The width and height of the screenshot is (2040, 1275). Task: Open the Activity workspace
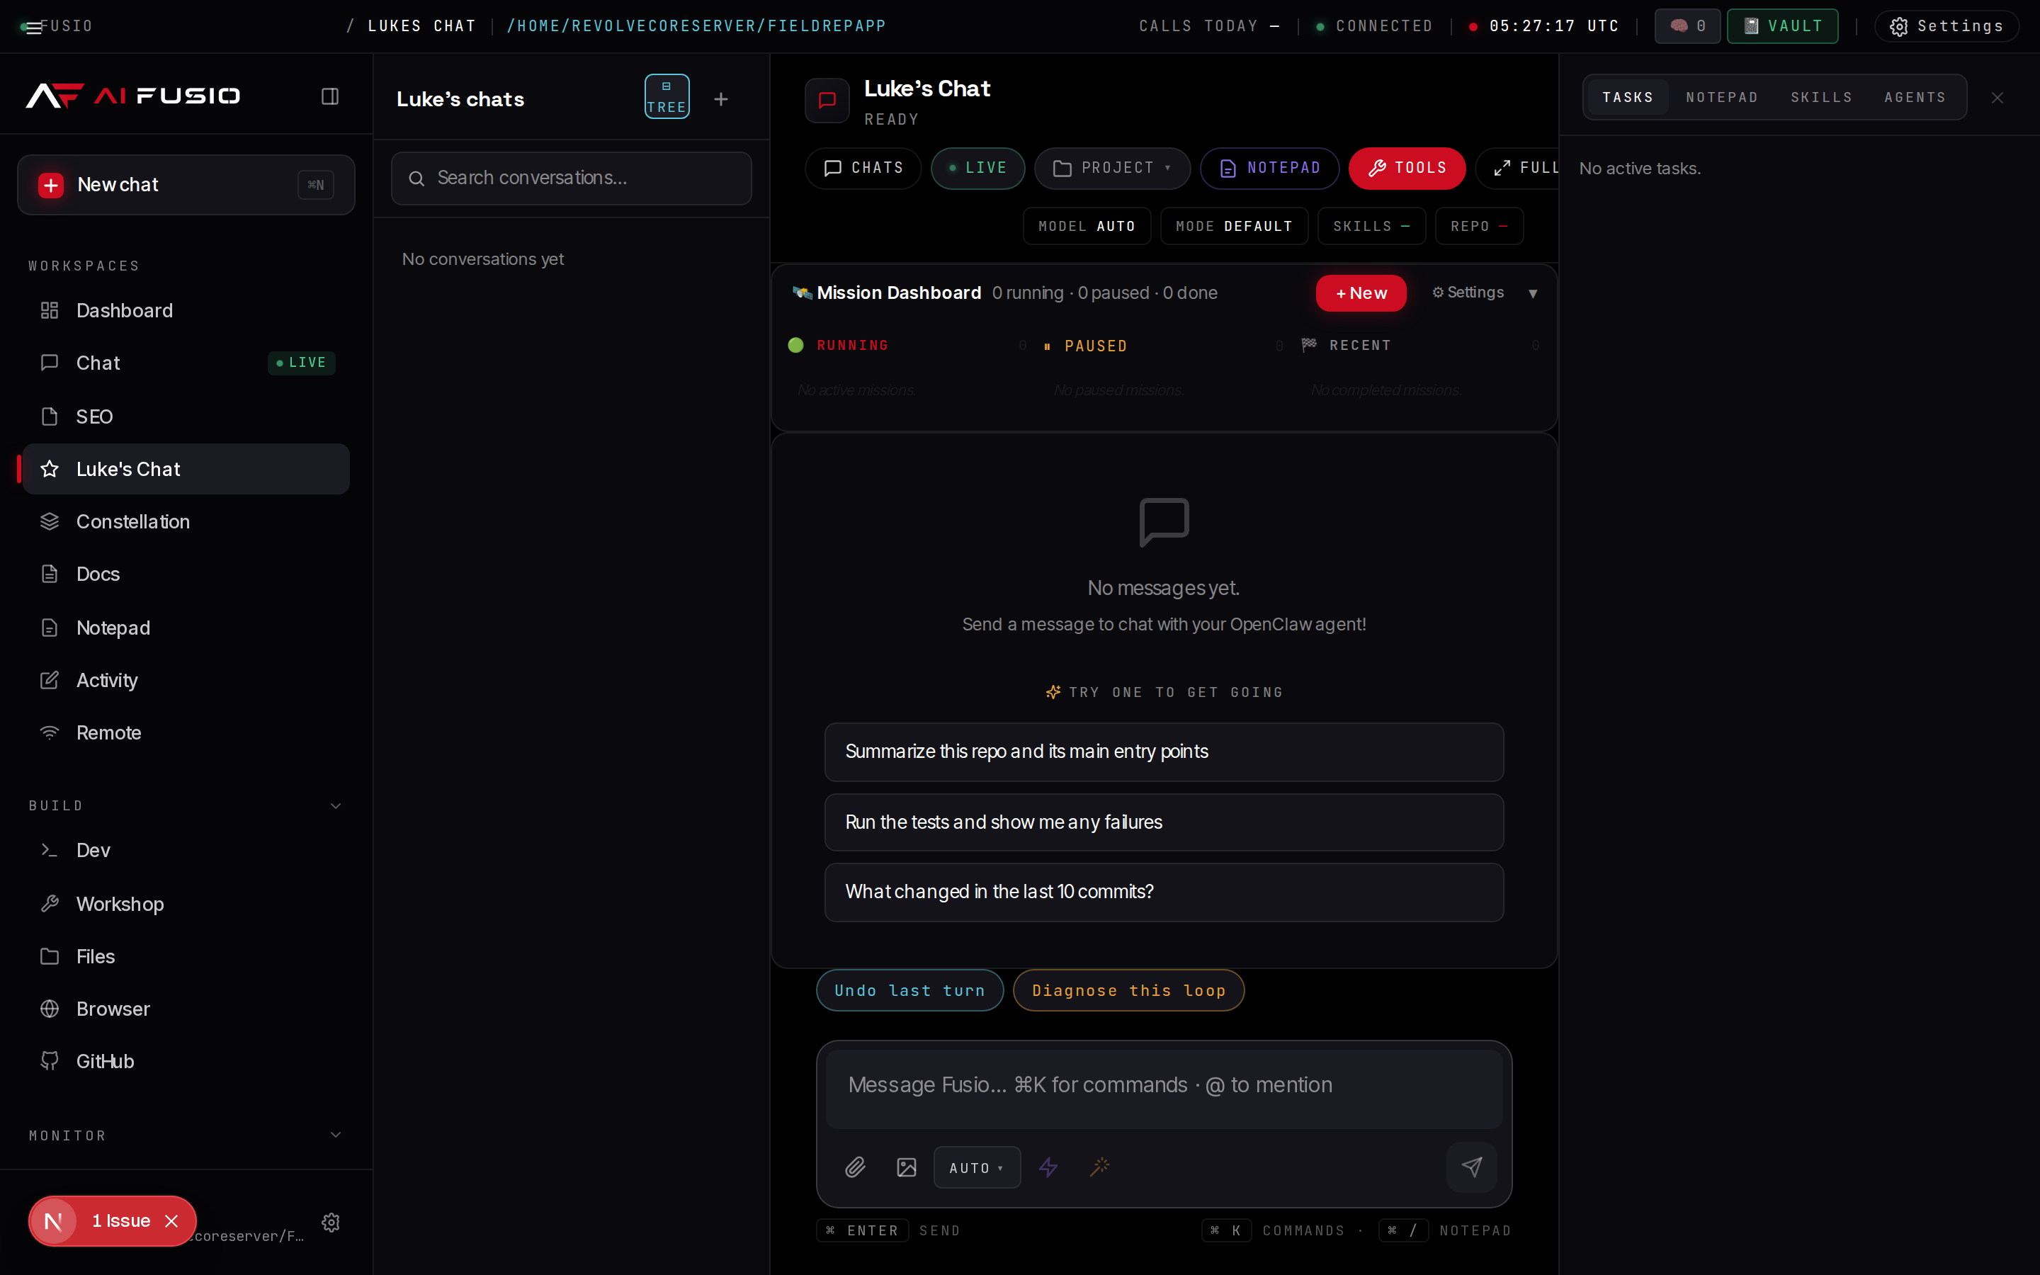coord(186,681)
